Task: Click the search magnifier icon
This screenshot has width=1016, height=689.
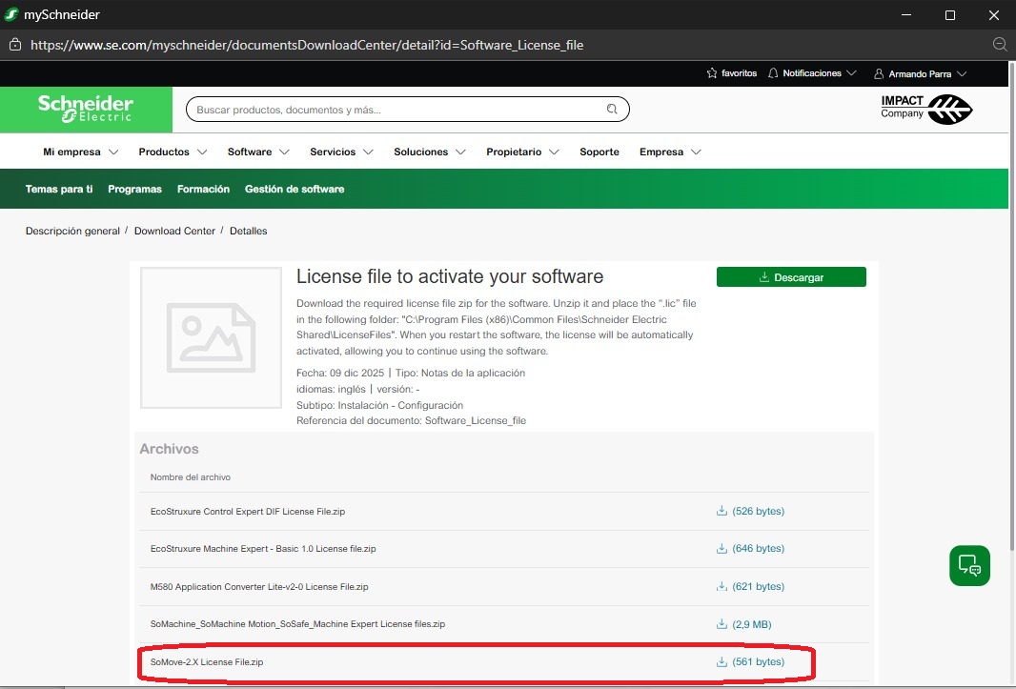Action: [x=612, y=109]
